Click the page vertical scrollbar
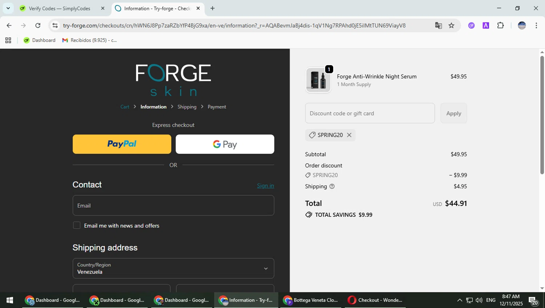This screenshot has width=545, height=308. pos(542,115)
